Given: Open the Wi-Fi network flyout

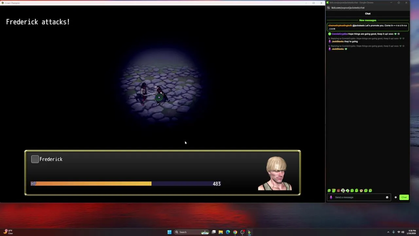Looking at the screenshot, I should coord(399,232).
